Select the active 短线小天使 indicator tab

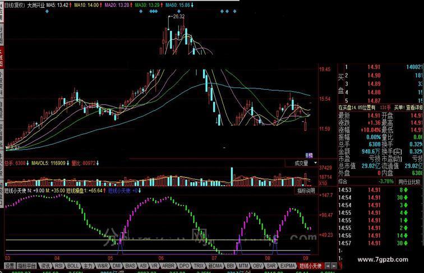click(310, 266)
